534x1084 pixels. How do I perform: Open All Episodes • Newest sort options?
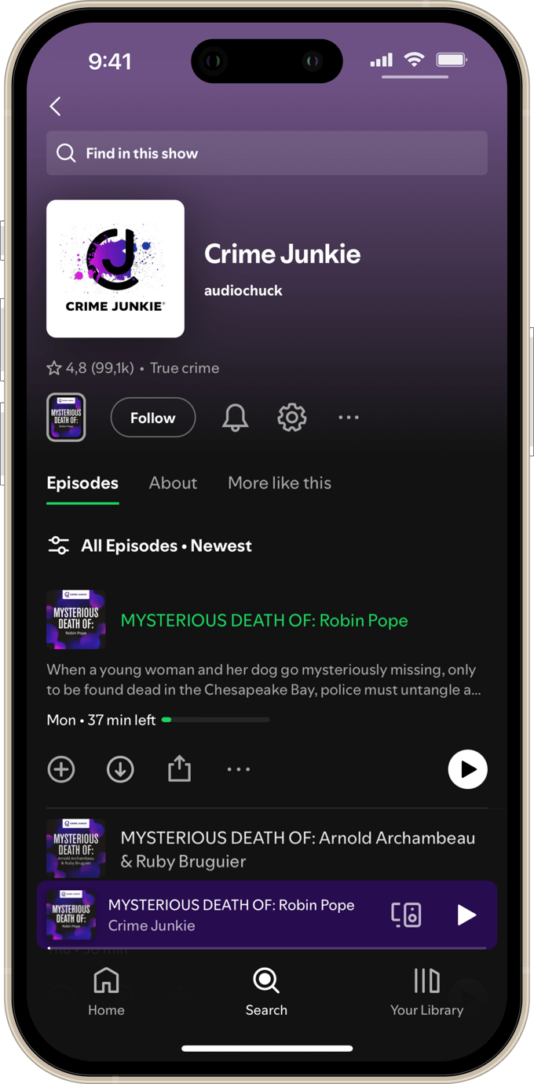click(x=166, y=546)
